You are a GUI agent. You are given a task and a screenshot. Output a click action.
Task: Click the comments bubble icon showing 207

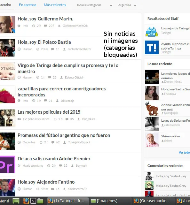click(45, 26)
